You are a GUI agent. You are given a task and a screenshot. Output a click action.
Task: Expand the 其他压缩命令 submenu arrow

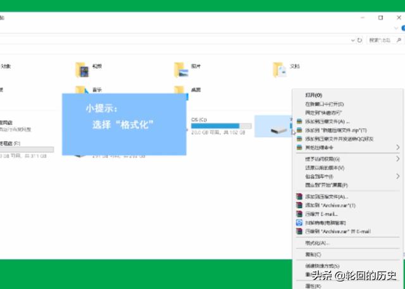398,147
